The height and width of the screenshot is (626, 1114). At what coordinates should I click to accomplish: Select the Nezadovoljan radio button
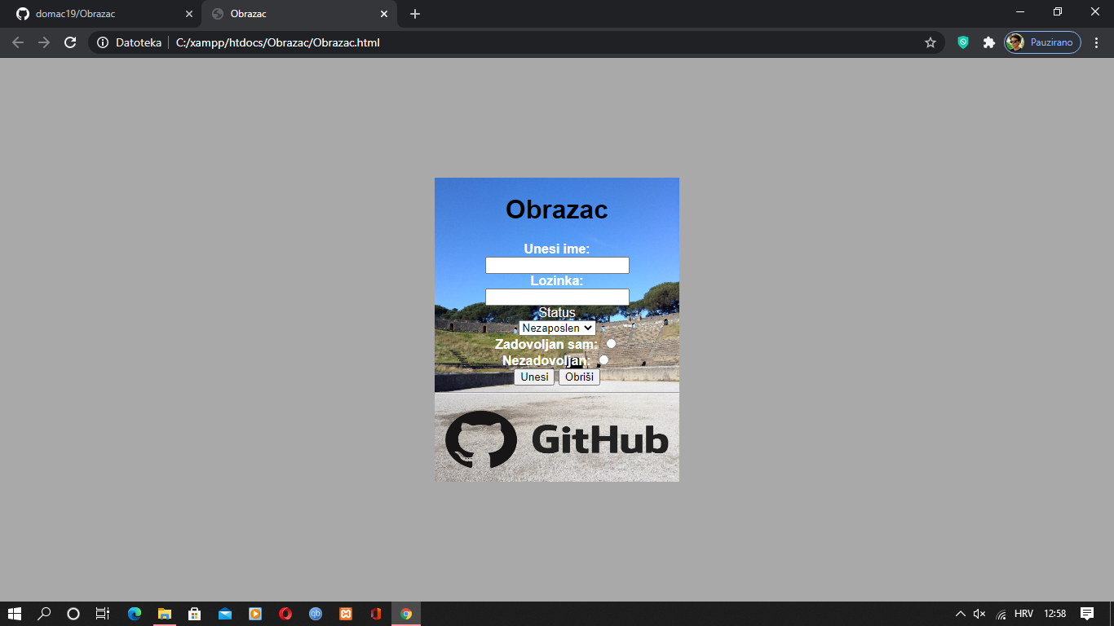[603, 359]
